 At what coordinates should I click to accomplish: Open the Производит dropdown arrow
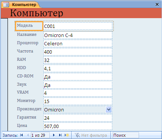coord(109,110)
